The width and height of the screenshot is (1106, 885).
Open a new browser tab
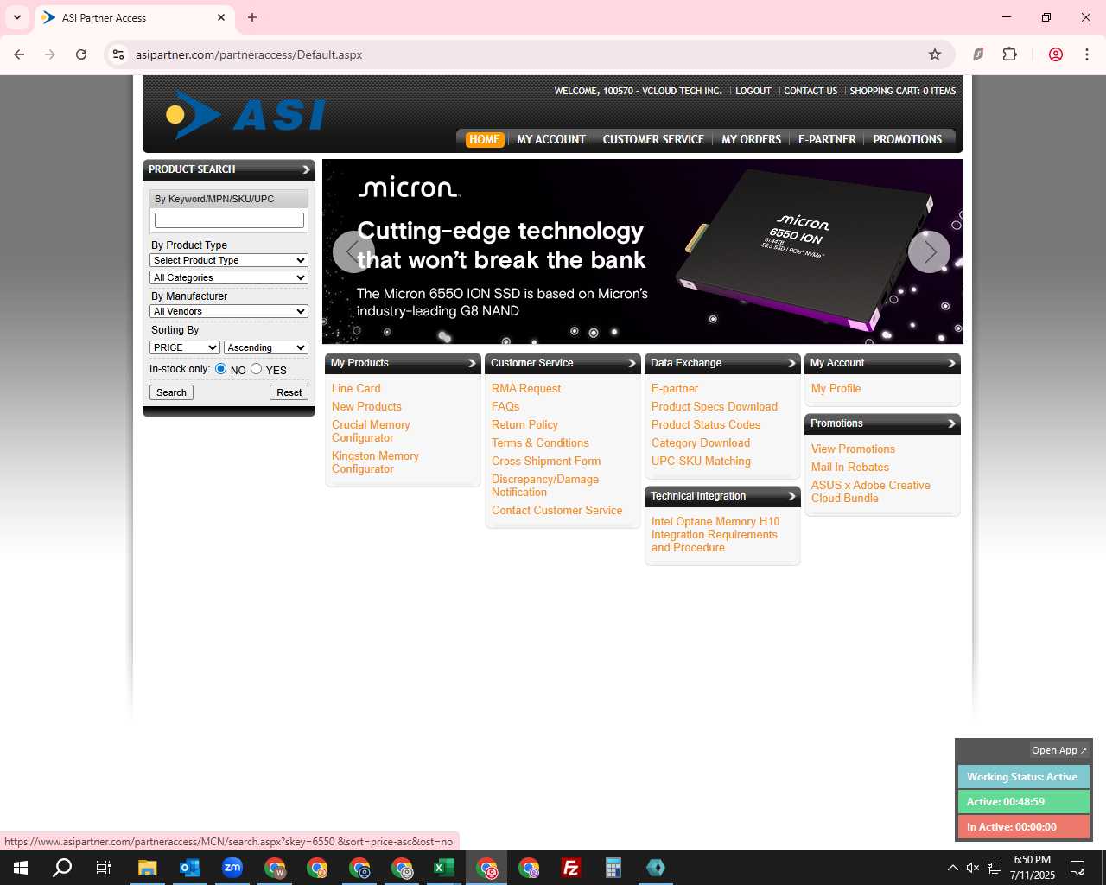252,17
